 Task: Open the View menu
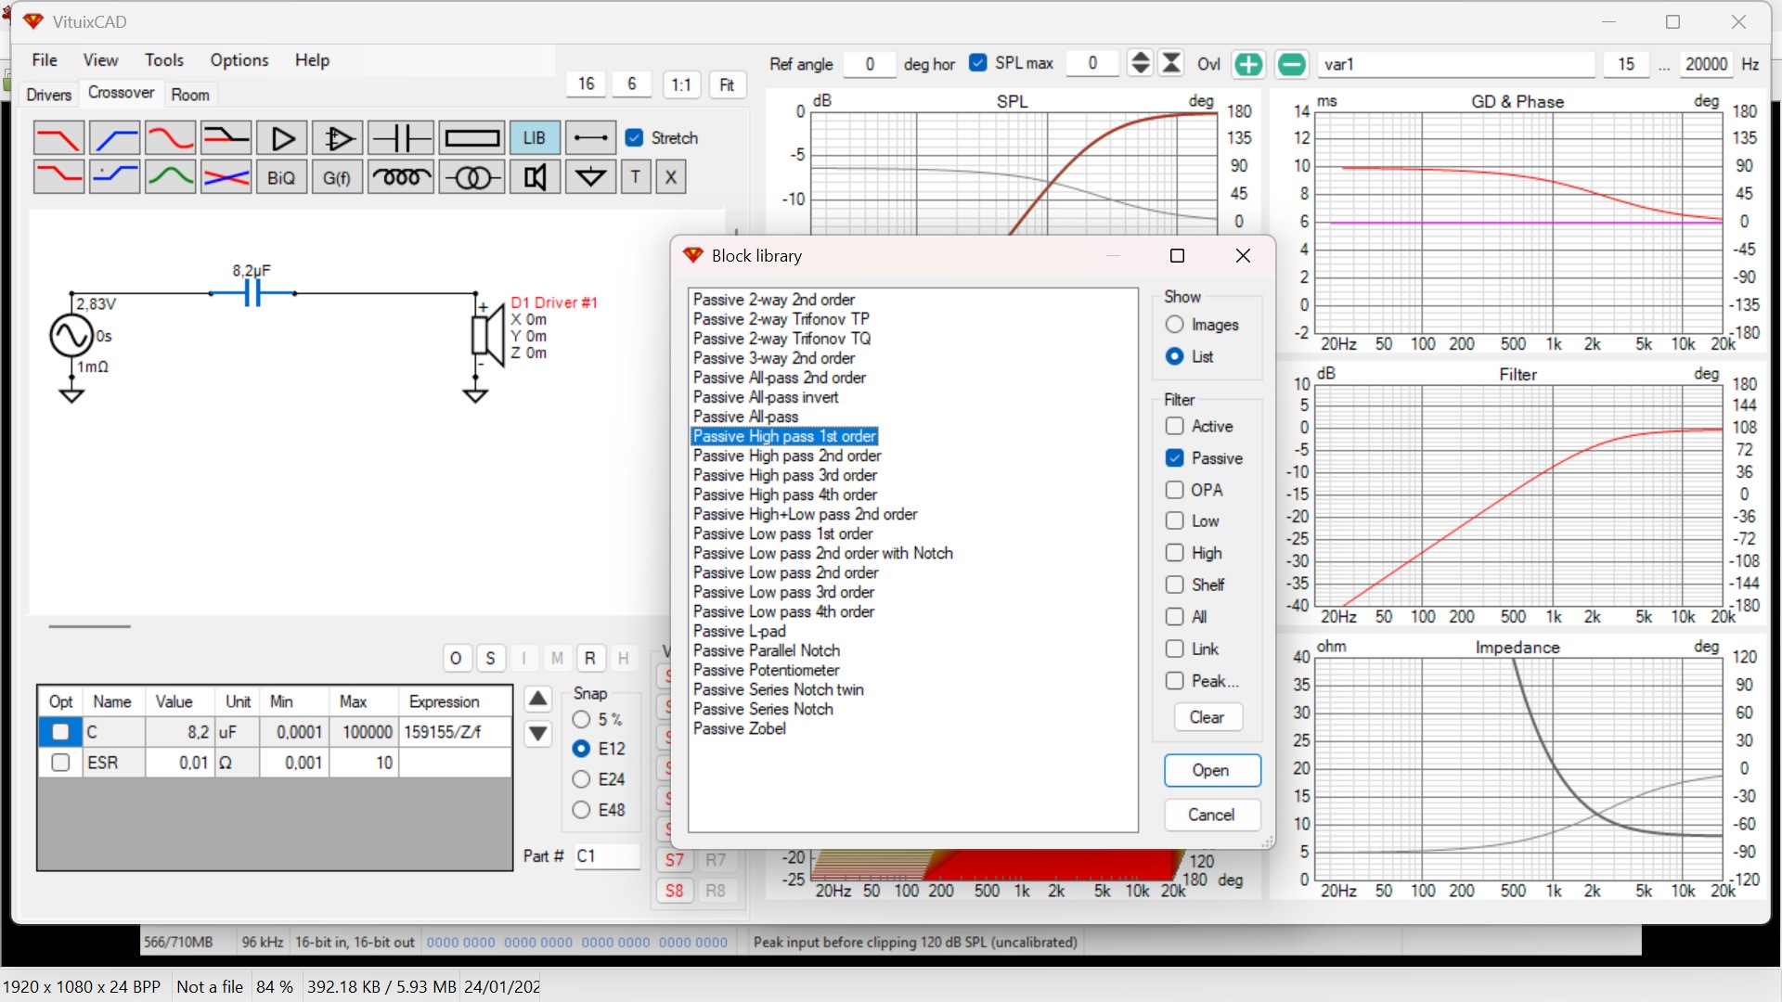(x=100, y=60)
